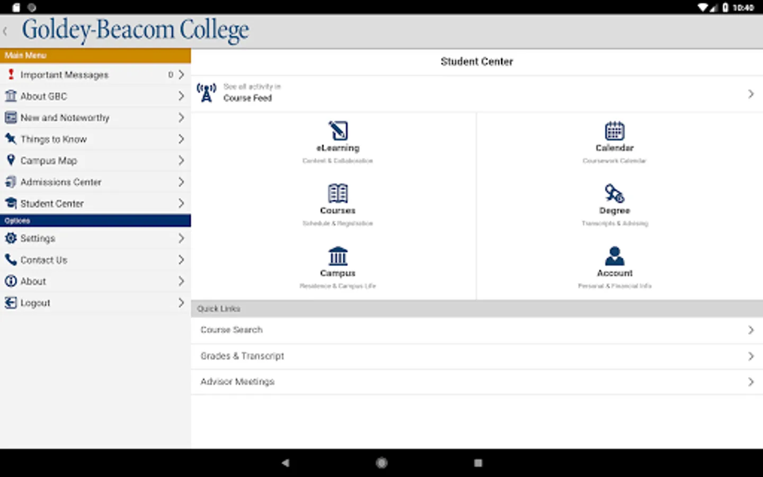Choose Admissions Center in main menu
The width and height of the screenshot is (763, 477).
[x=95, y=182]
